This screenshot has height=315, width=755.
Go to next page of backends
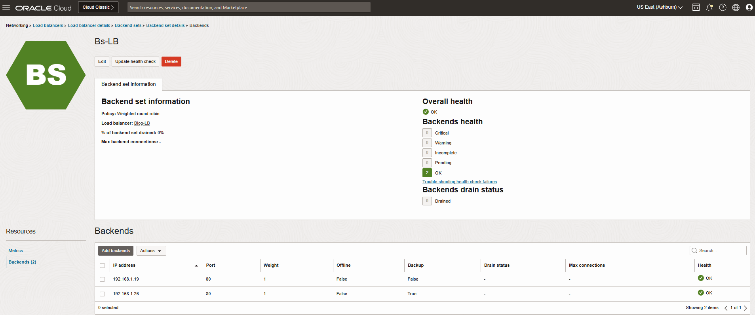point(745,308)
